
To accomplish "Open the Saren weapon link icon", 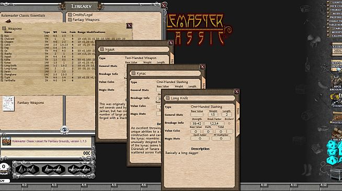I will click(x=2, y=71).
